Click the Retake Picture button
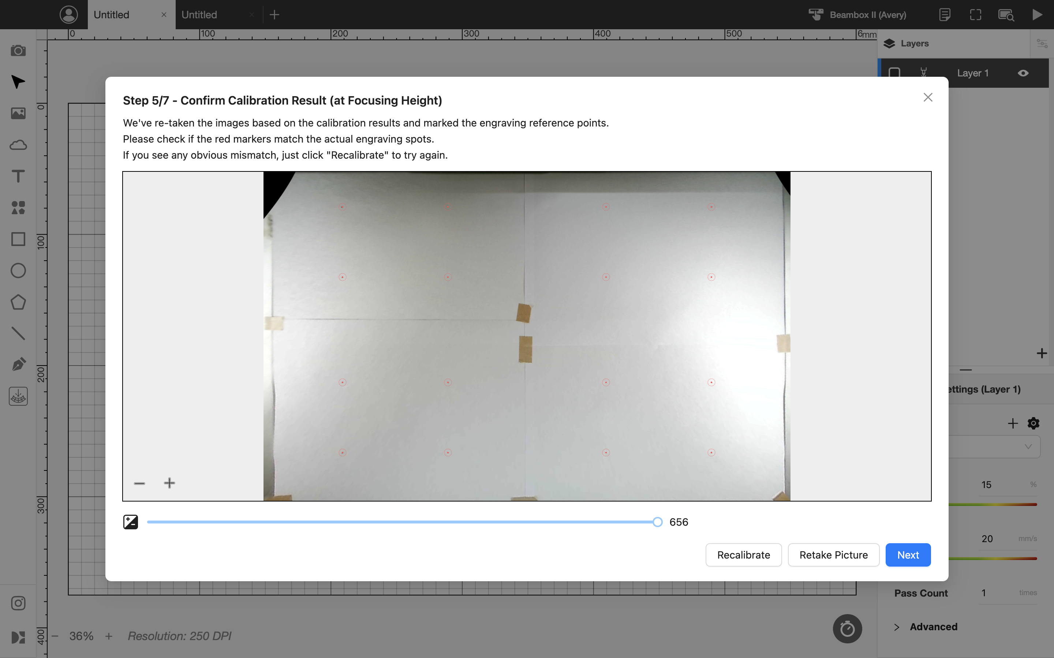 (834, 555)
